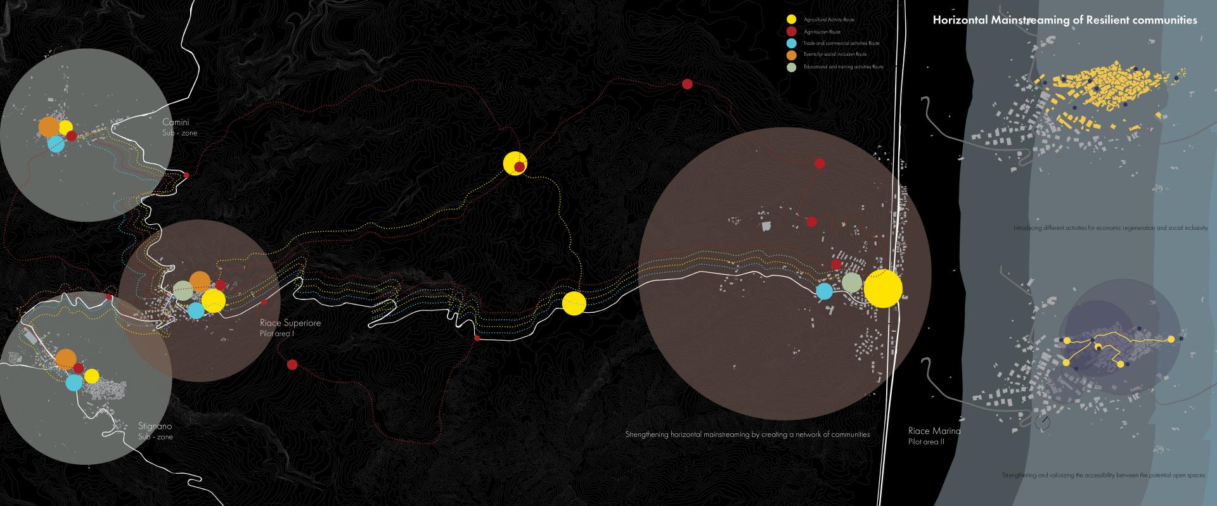The height and width of the screenshot is (506, 1217).
Task: Click the orange circle in the Stignano zone
Action: pyautogui.click(x=65, y=358)
